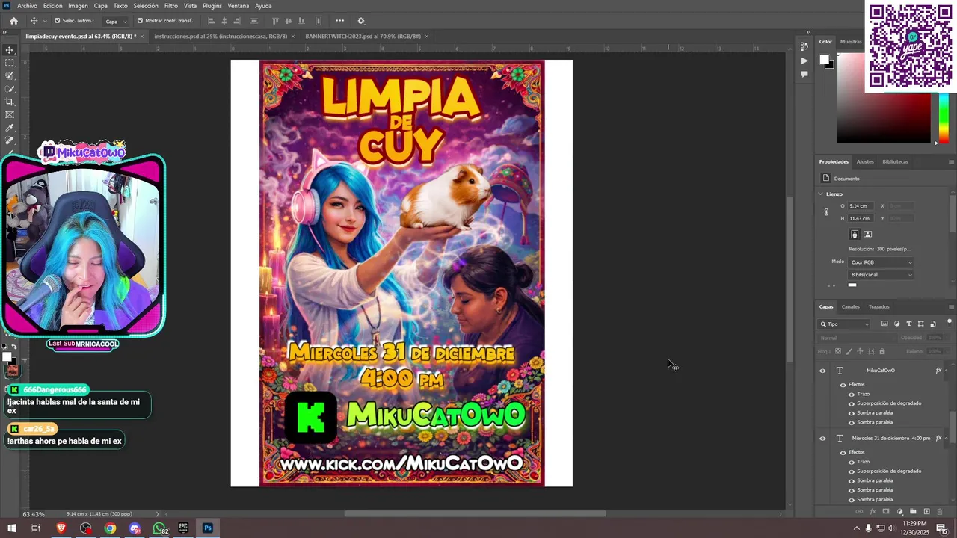Toggle Superposición de degradado under MikuCatOwO layer
Image resolution: width=957 pixels, height=538 pixels.
851,403
